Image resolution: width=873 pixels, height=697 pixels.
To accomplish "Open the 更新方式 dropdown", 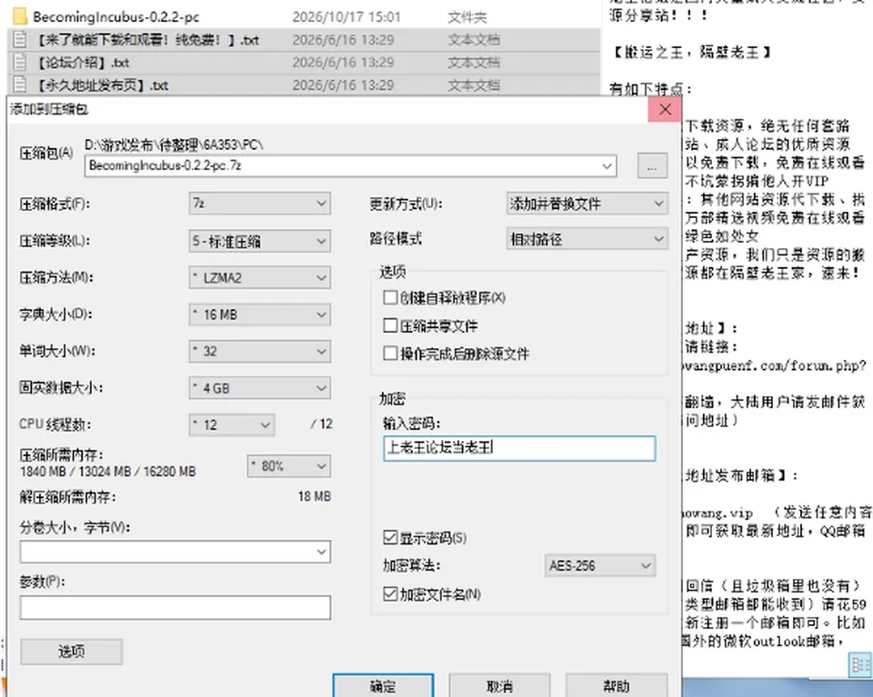I will point(587,204).
